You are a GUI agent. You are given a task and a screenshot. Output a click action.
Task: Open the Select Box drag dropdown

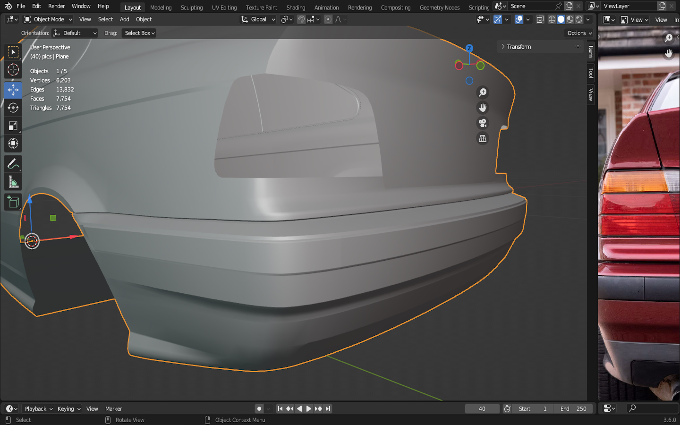(139, 33)
